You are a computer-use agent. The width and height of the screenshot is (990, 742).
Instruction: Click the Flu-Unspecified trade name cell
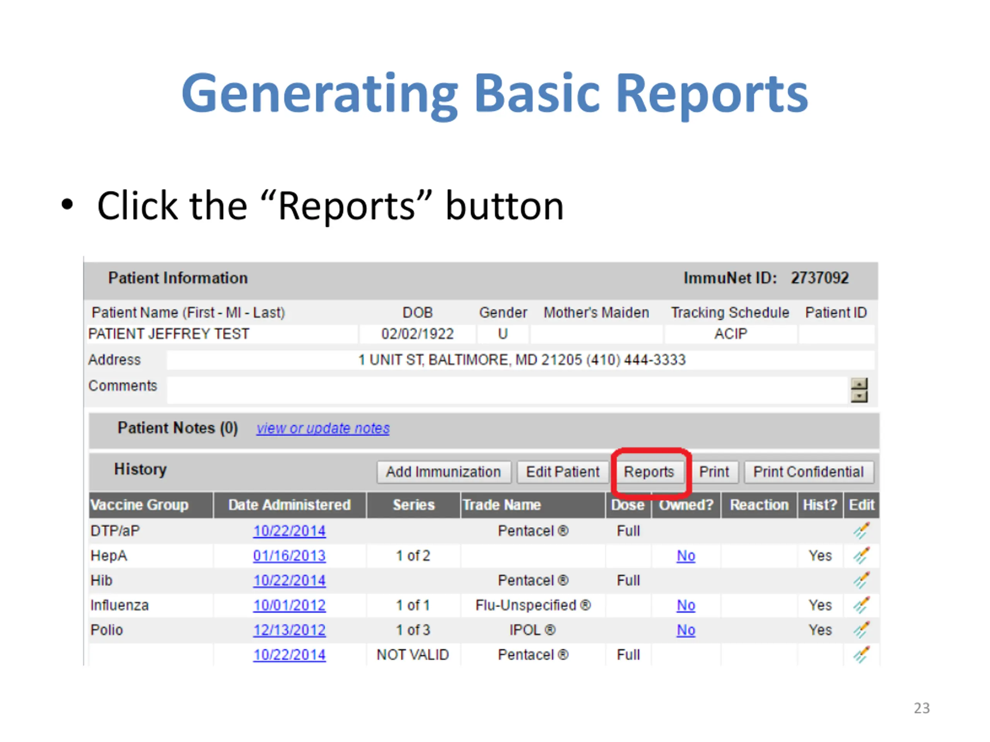click(533, 606)
